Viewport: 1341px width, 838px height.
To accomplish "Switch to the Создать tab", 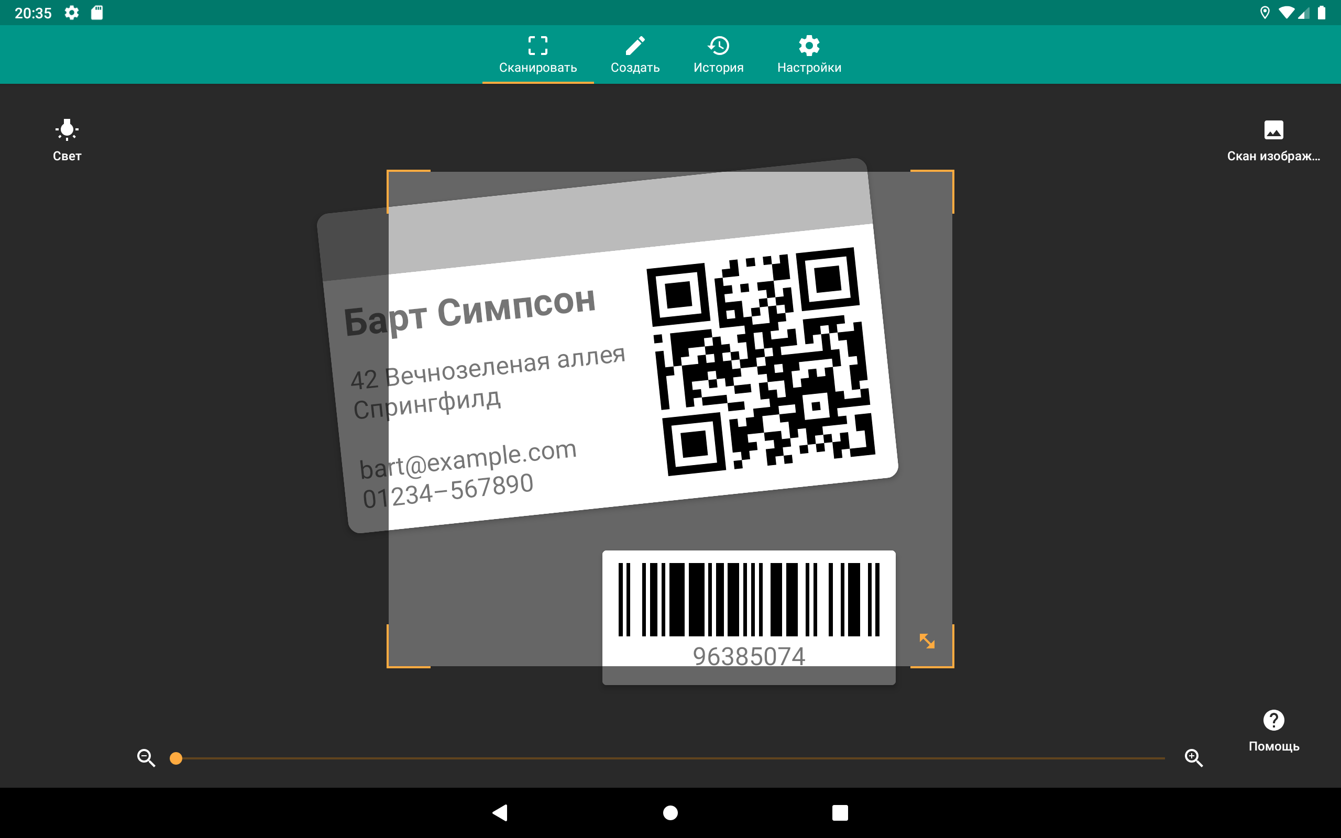I will (x=635, y=54).
